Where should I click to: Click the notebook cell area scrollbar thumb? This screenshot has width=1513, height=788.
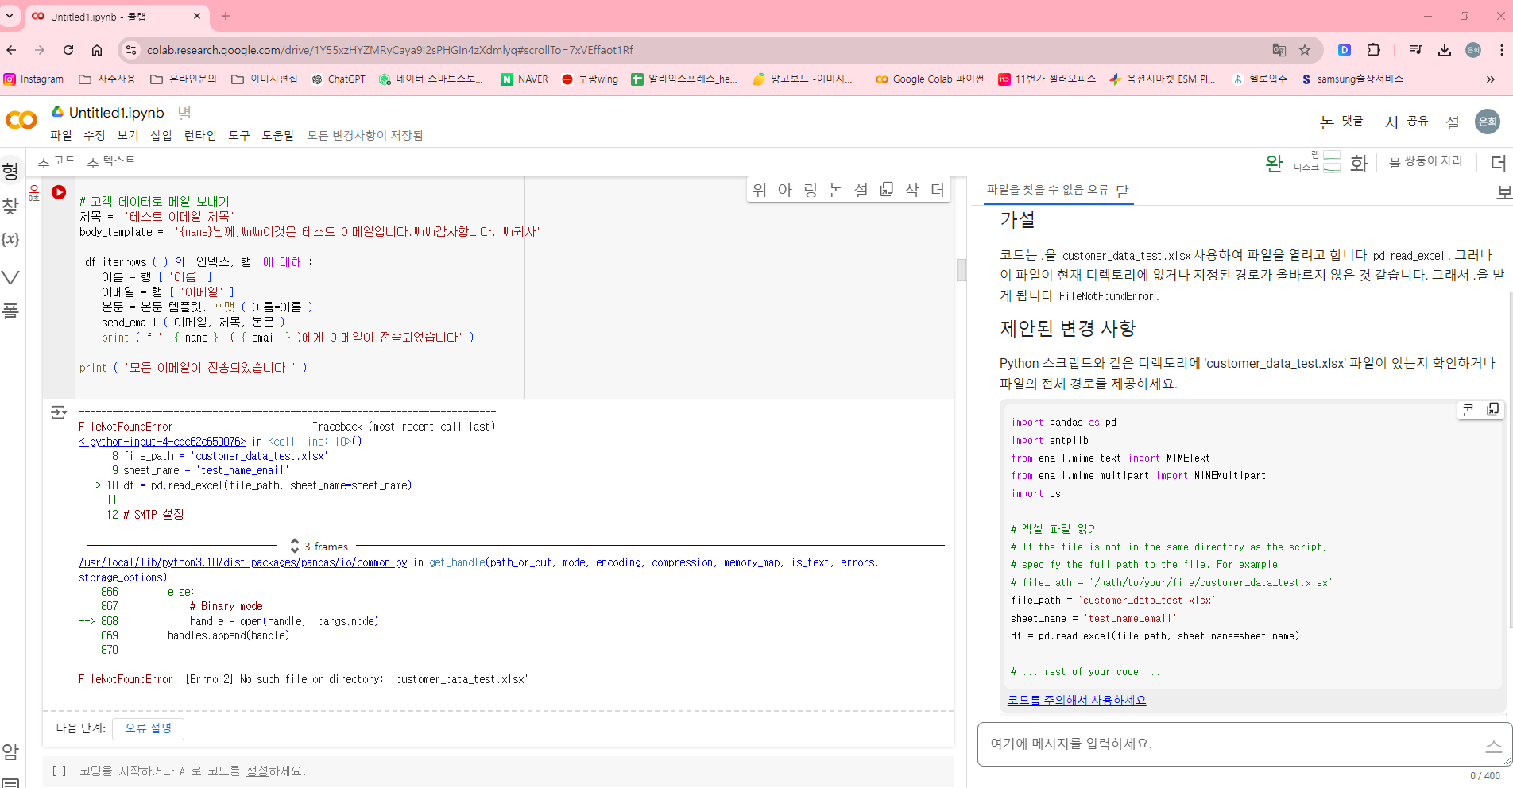click(x=962, y=270)
